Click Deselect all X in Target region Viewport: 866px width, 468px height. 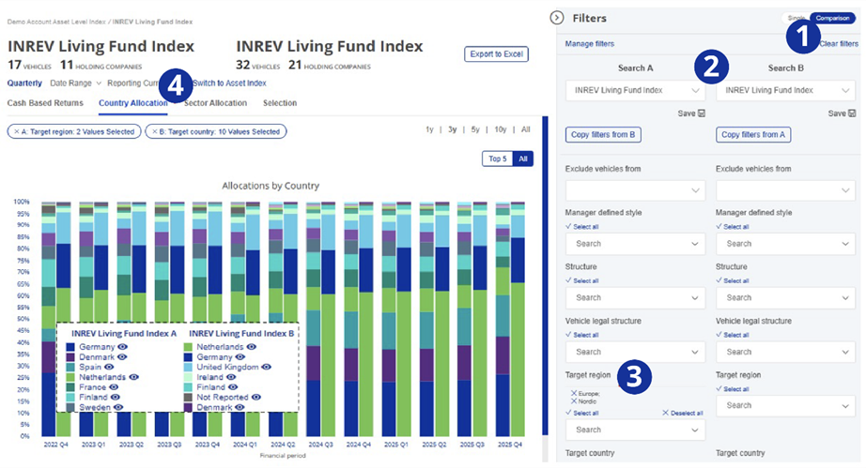[664, 413]
